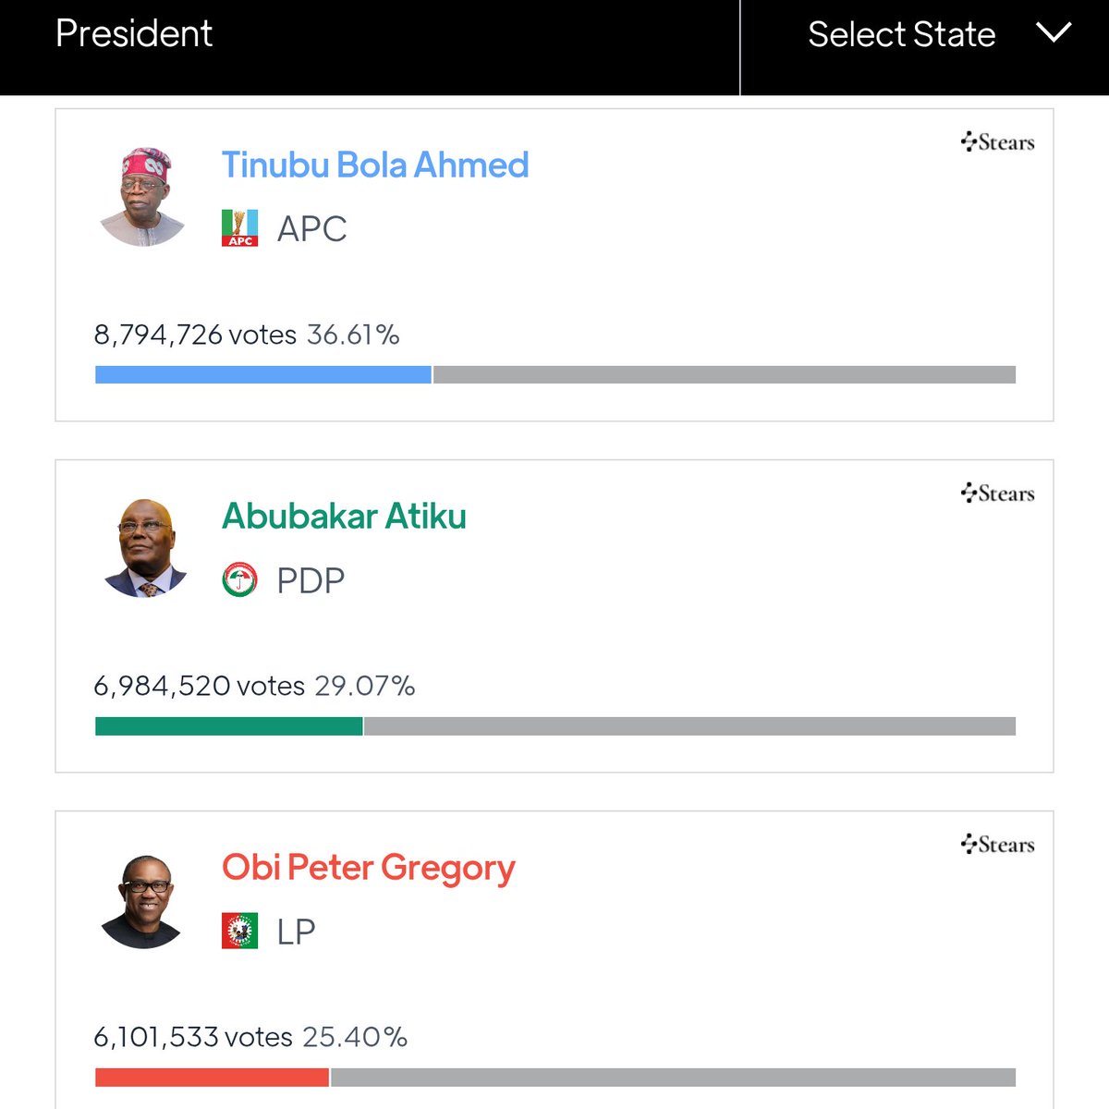This screenshot has width=1109, height=1109.
Task: Click Abubakar Atiku's portrait photo
Action: click(144, 548)
